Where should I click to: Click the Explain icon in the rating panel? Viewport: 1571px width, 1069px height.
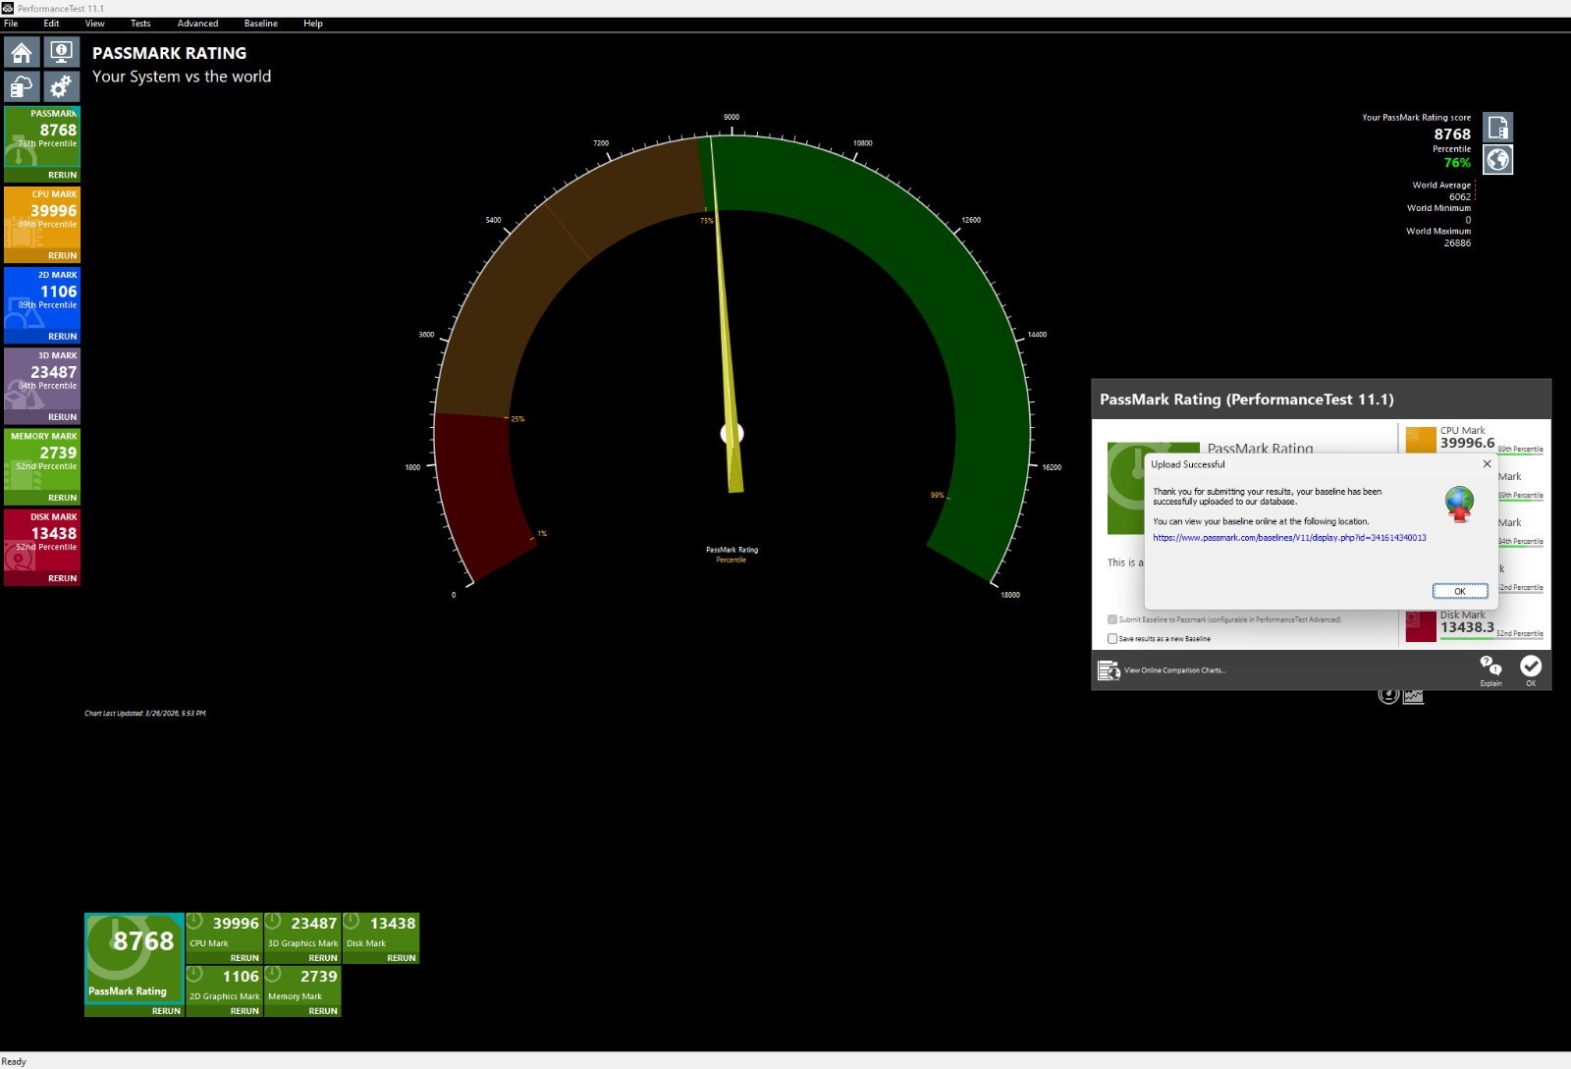point(1490,670)
